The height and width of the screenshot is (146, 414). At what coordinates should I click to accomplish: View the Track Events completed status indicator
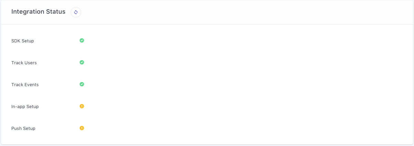click(x=82, y=84)
